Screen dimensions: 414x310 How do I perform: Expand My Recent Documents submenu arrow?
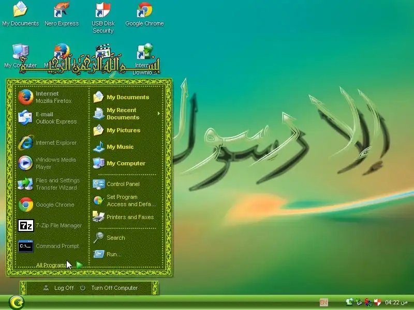(159, 114)
